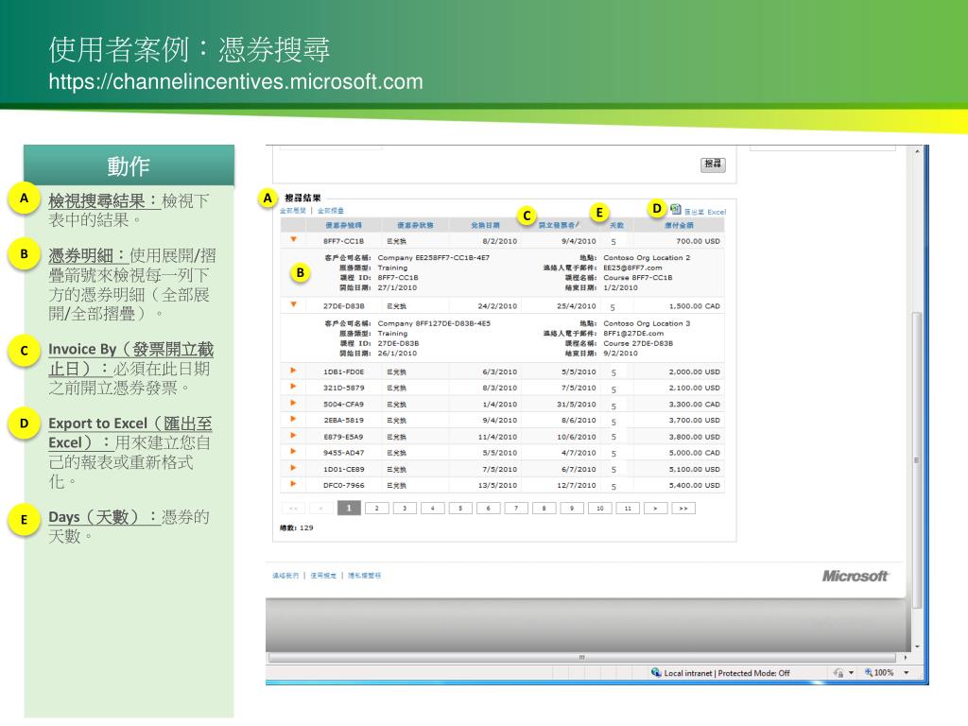Go to results page 4

click(432, 508)
